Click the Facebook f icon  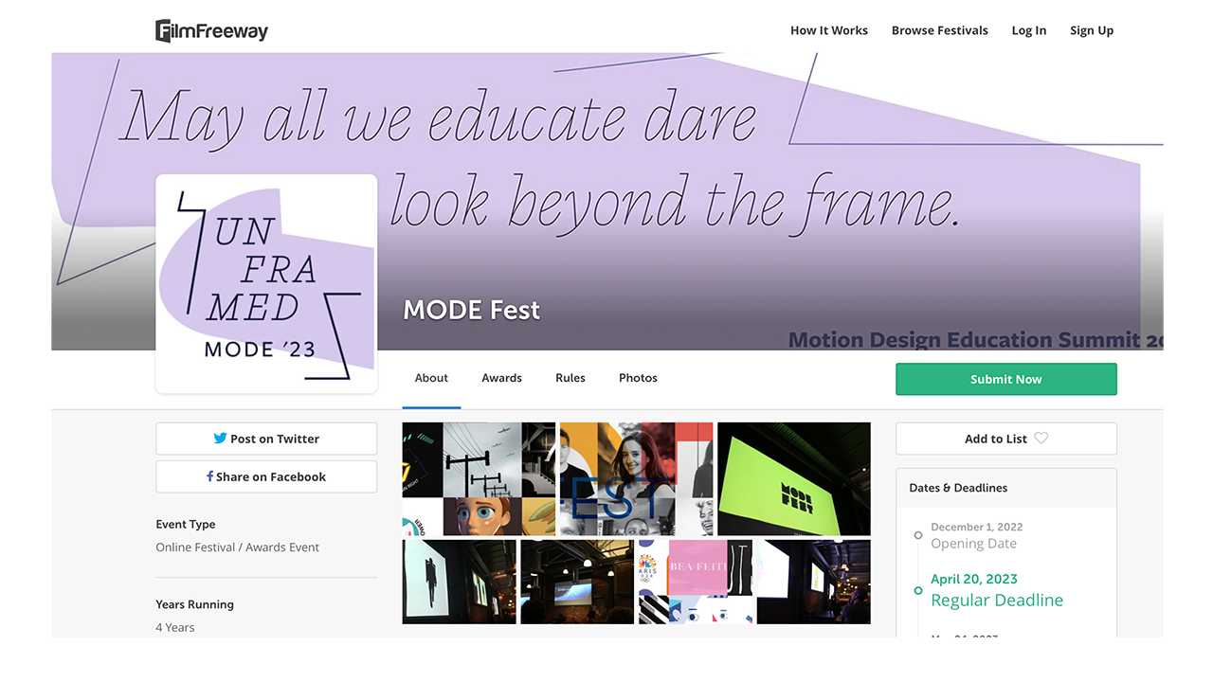(209, 476)
